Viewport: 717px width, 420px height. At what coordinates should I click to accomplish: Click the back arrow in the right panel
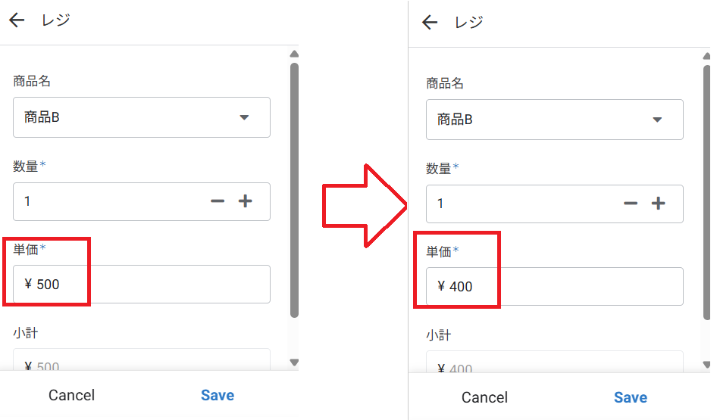pos(430,23)
